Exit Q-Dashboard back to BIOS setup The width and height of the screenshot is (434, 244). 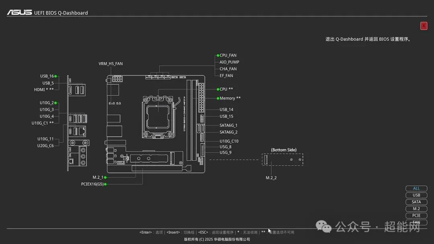coord(424,26)
